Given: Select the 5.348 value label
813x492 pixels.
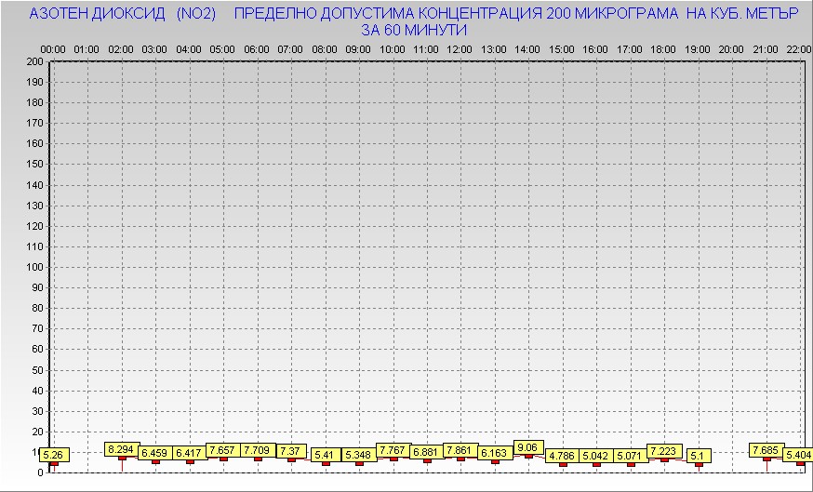Looking at the screenshot, I should (x=359, y=455).
